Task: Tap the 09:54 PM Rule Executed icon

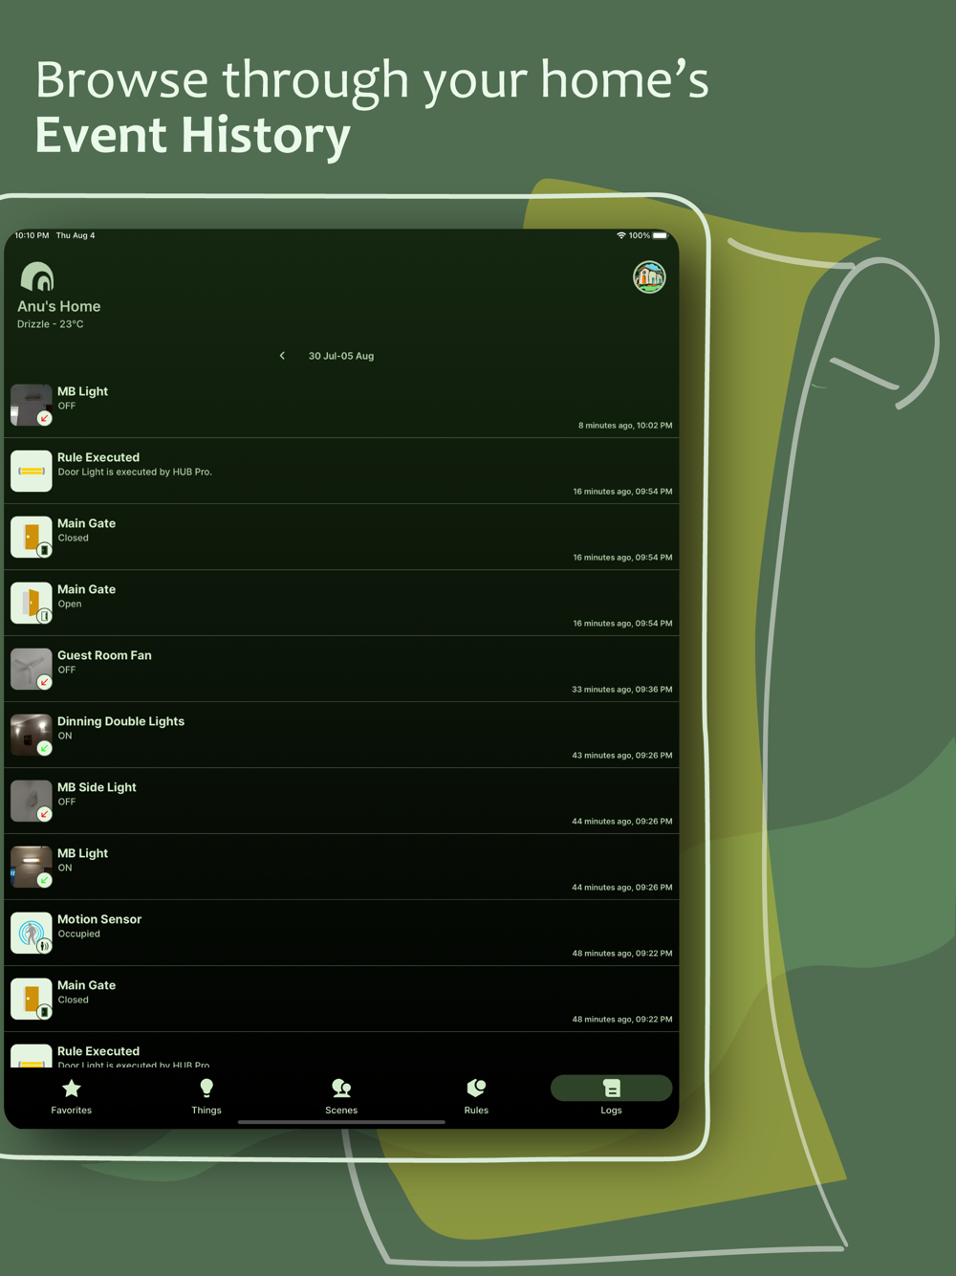Action: point(31,471)
